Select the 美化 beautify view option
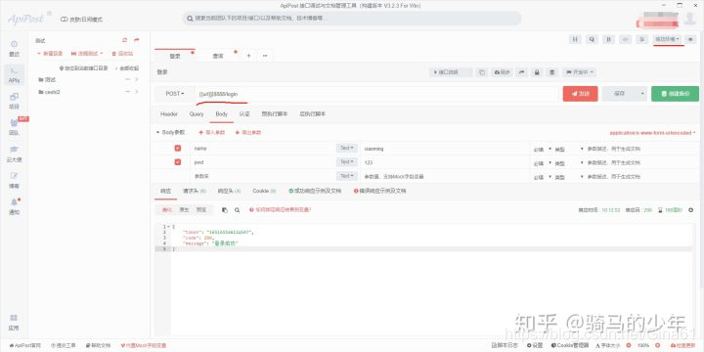Screen dimensions: 704x352 (167, 209)
